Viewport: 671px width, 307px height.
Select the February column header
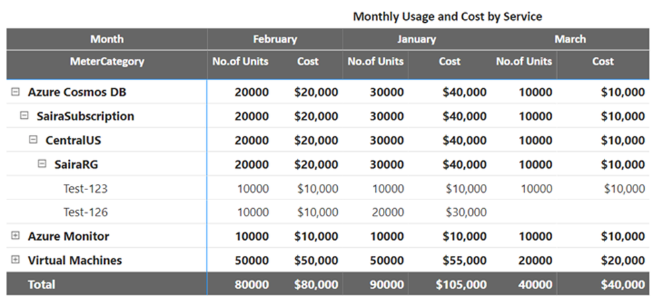[x=275, y=39]
